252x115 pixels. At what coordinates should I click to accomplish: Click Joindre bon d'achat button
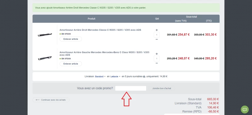162,88
